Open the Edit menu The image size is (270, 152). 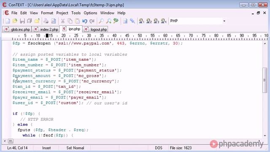pyautogui.click(x=24, y=13)
